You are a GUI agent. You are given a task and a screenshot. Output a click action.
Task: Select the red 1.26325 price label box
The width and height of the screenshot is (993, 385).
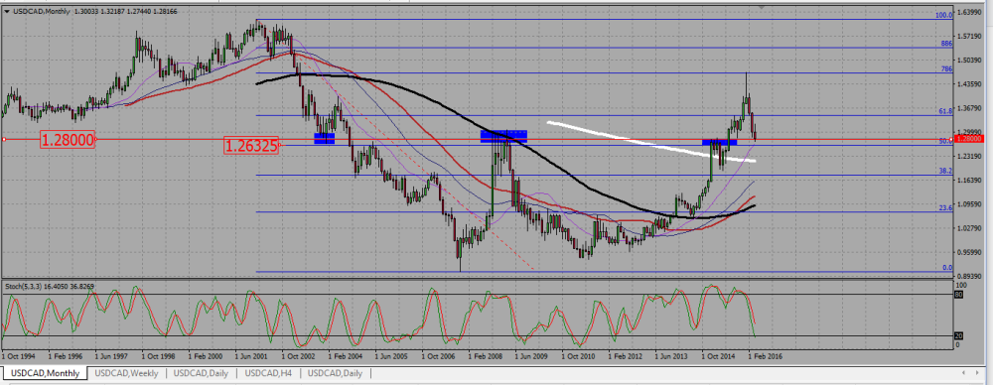click(251, 146)
